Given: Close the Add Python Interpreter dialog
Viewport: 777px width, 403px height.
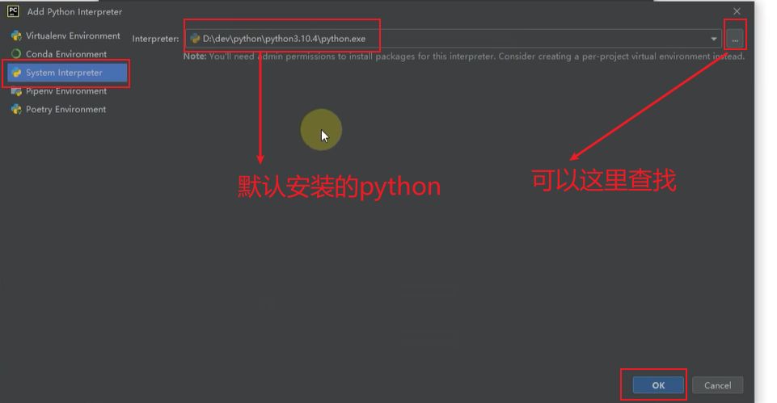Looking at the screenshot, I should (x=737, y=11).
